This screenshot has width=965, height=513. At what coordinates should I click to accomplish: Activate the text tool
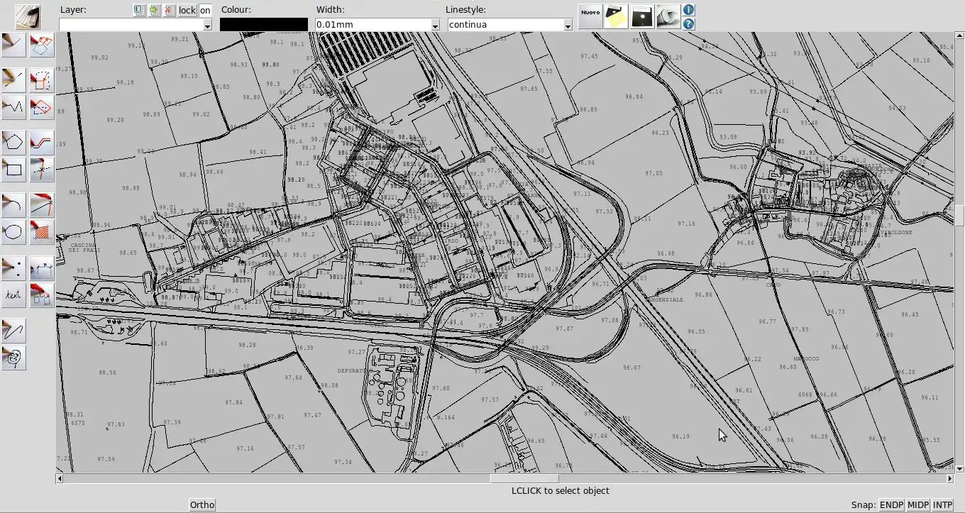[13, 294]
